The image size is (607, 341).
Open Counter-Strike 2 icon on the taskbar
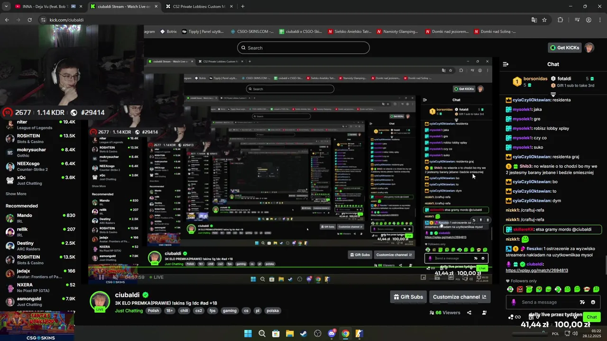359,333
